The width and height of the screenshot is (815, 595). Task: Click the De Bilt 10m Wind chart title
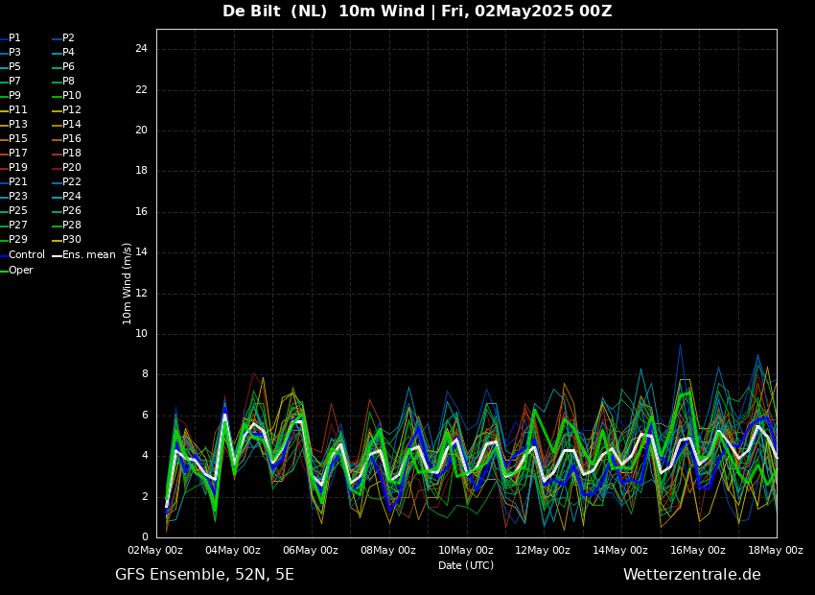point(417,12)
